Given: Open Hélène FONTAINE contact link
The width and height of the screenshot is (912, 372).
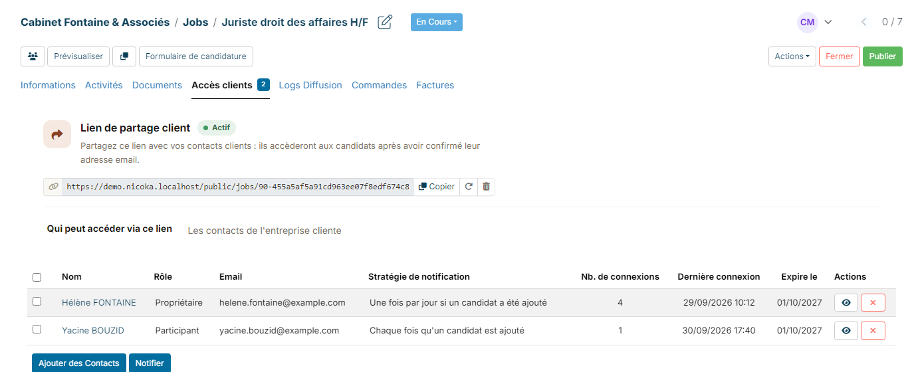Looking at the screenshot, I should pos(99,303).
